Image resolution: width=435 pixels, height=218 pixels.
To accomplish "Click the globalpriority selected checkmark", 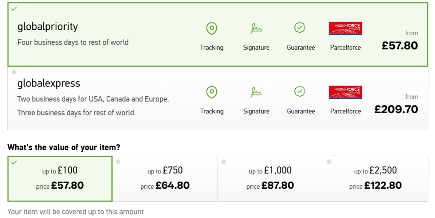I will coord(14,8).
